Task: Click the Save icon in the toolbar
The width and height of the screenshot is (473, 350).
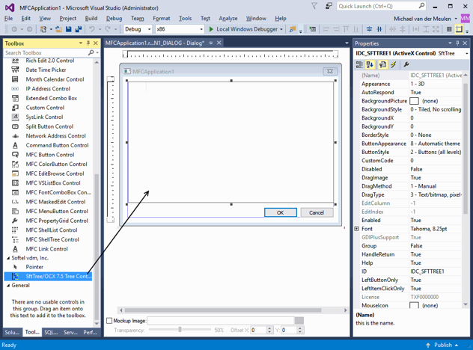Action: click(68, 29)
